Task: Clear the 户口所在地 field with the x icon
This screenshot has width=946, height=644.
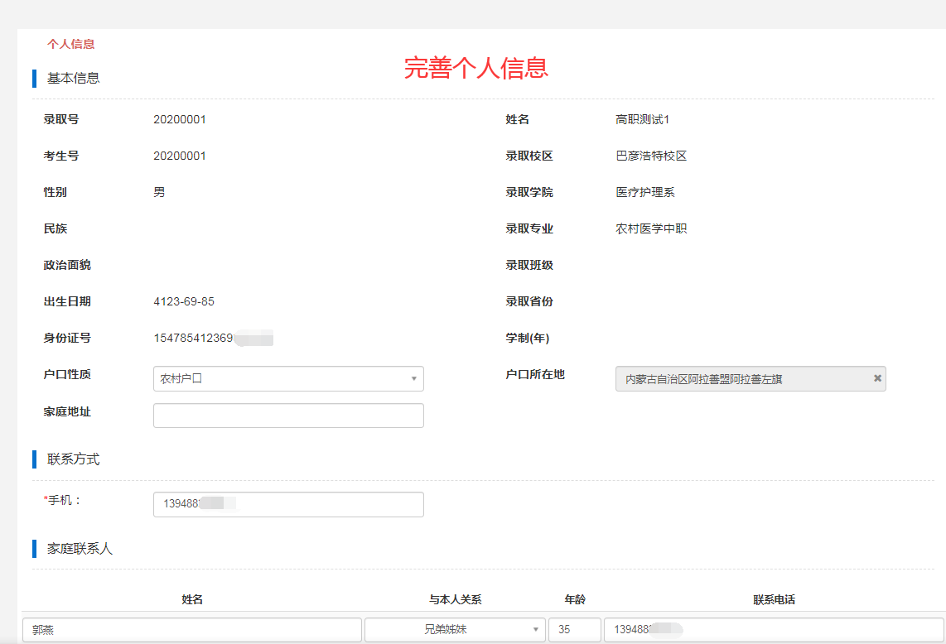Action: [877, 378]
